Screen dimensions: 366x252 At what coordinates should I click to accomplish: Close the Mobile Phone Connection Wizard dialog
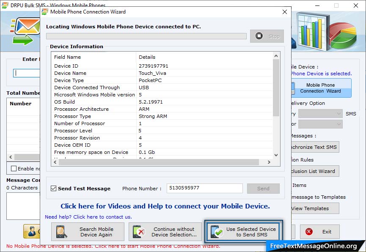coord(284,12)
